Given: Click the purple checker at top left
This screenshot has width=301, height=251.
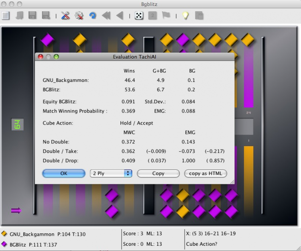Looking at the screenshot, I should (47, 40).
